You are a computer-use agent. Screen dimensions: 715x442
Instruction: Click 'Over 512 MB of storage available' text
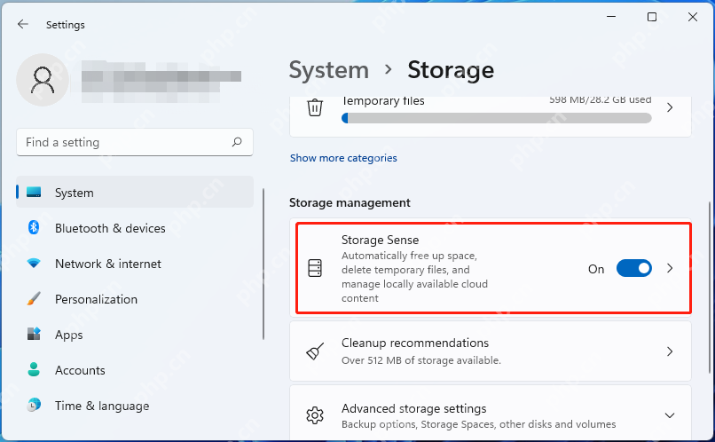(421, 360)
